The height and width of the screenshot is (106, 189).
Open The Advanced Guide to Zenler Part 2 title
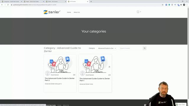[x=60, y=79]
